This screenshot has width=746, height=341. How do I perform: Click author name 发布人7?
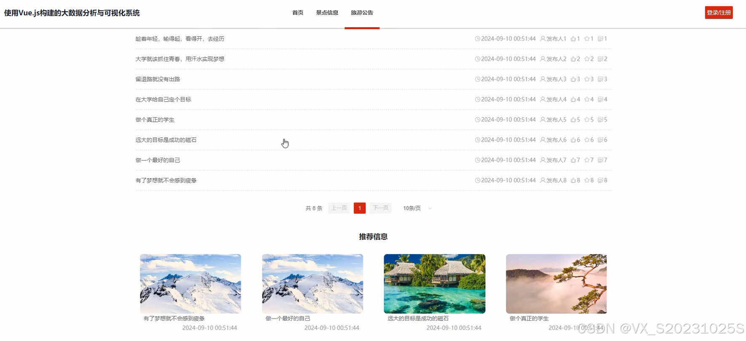pyautogui.click(x=556, y=160)
